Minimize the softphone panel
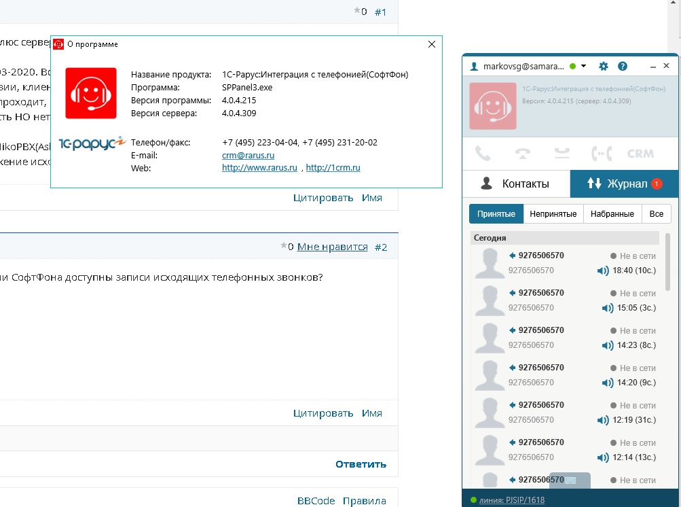Image resolution: width=681 pixels, height=507 pixels. tap(652, 67)
